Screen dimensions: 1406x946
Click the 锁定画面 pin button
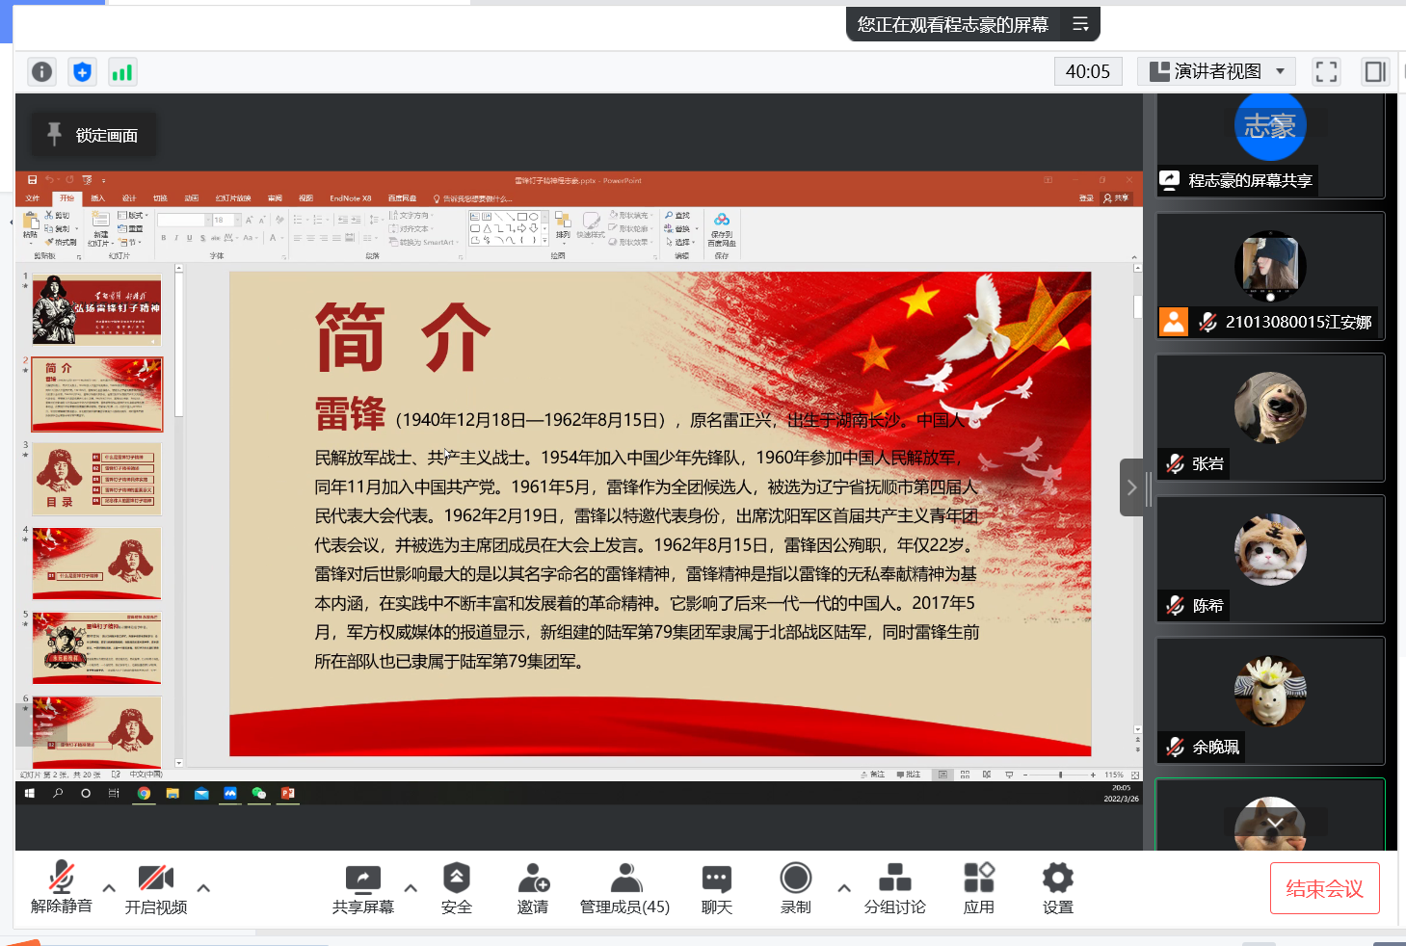93,135
